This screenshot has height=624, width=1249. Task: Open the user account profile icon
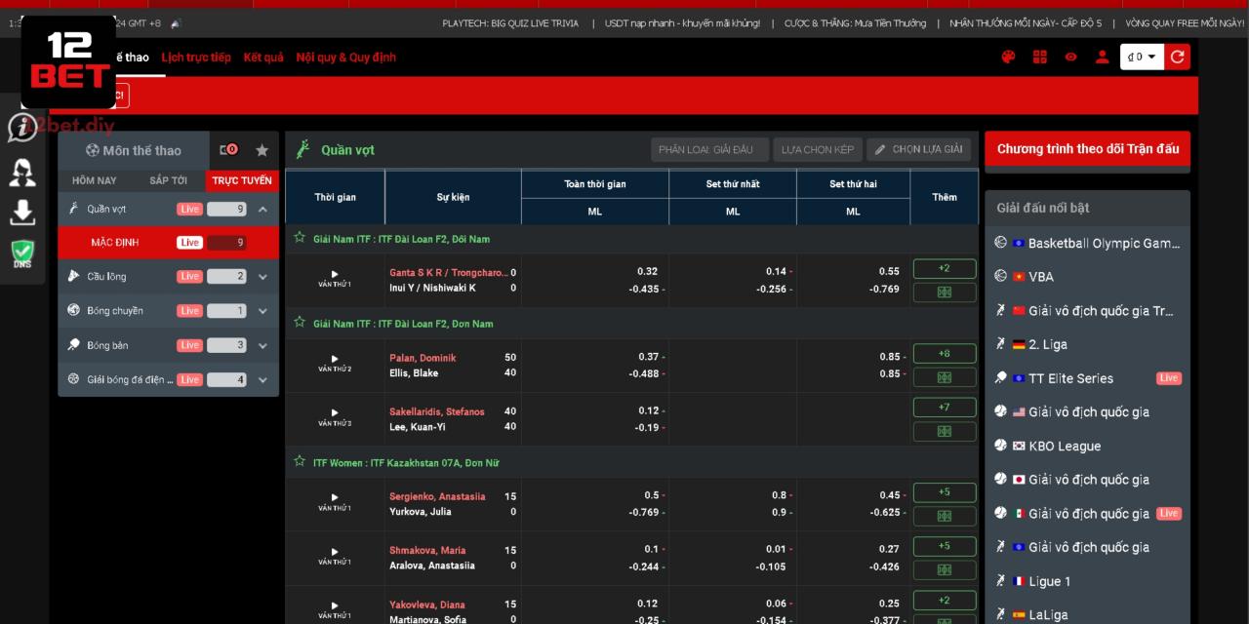pos(1102,58)
